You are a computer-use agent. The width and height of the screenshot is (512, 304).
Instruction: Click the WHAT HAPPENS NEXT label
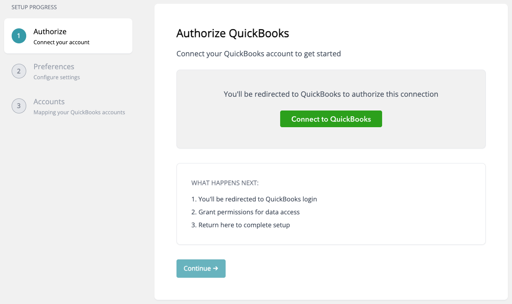(x=225, y=183)
